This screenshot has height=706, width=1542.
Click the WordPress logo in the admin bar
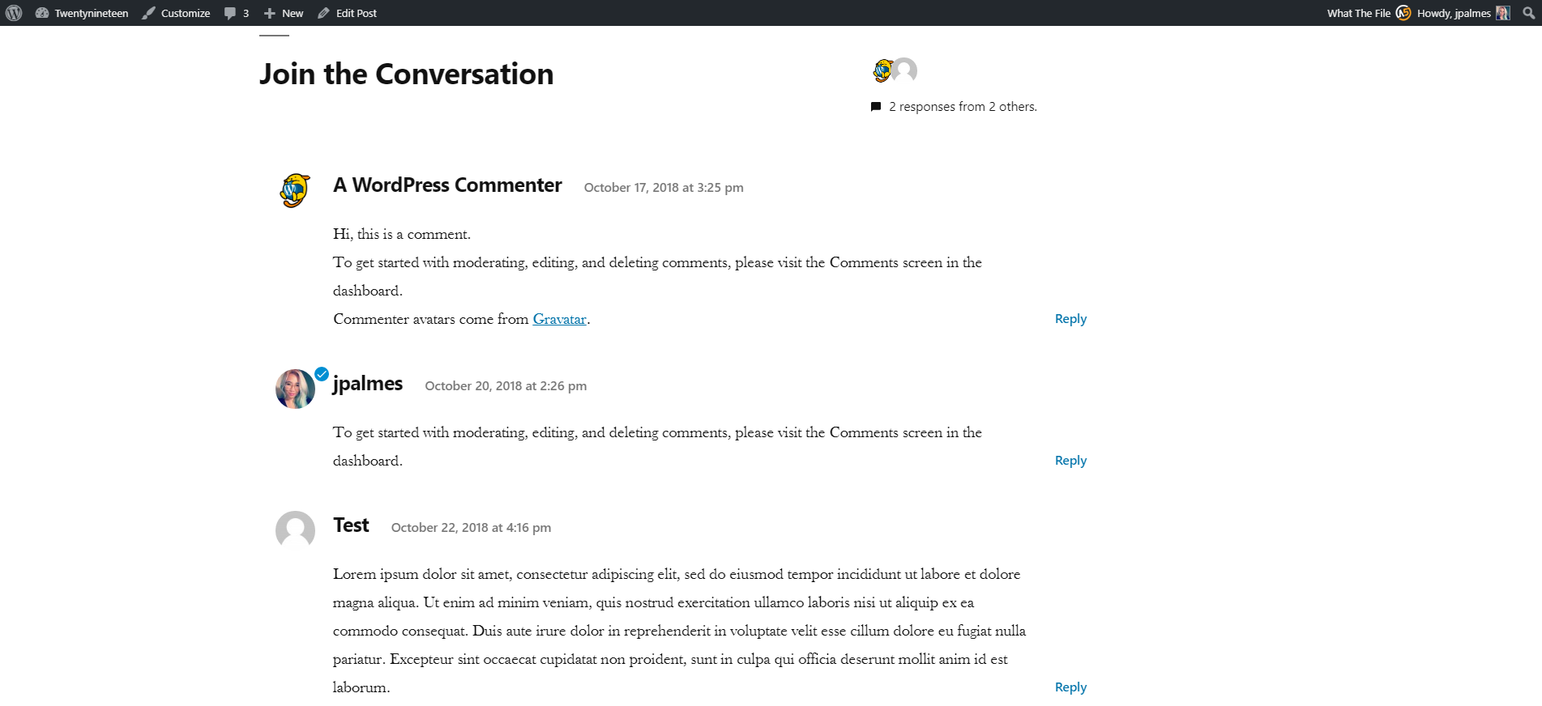pos(13,12)
